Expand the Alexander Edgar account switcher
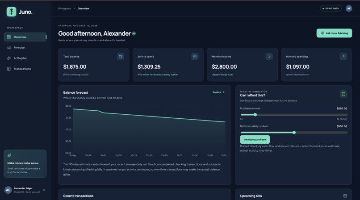Image resolution: width=360 pixels, height=200 pixels. click(x=44, y=190)
